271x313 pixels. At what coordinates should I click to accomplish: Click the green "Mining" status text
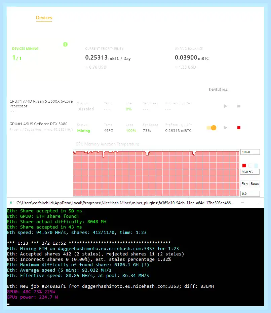84,131
